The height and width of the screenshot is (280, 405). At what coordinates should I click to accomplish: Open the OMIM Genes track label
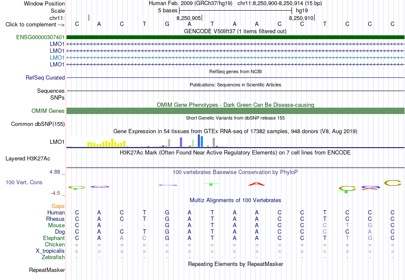tap(48, 111)
